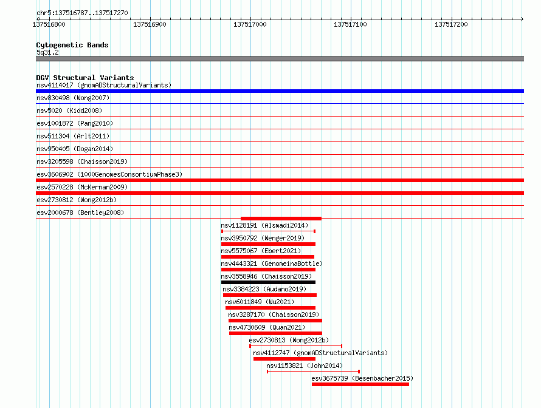Open variant esv2730813 (Wong2012b)
Screen dimensions: 541x408
289,340
